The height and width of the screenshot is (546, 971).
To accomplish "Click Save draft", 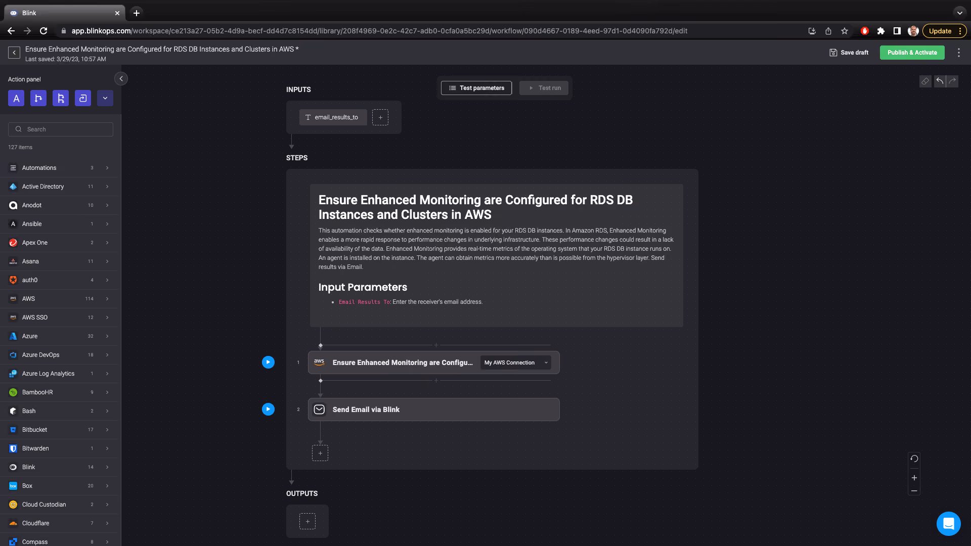I will (849, 53).
